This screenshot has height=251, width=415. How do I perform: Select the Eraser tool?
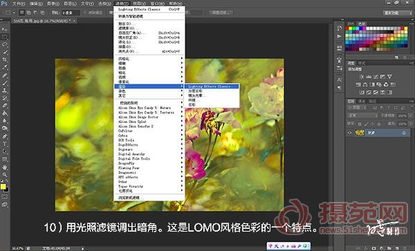tap(5, 106)
